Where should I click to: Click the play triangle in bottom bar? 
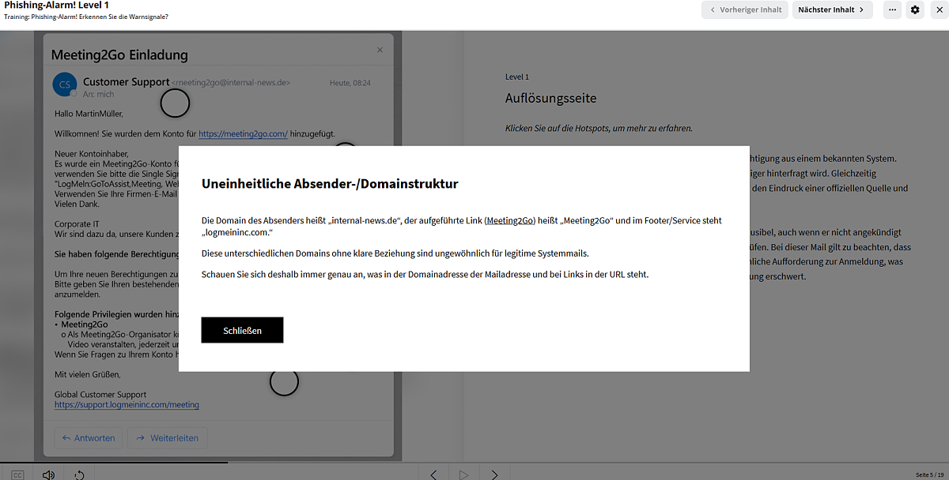click(464, 474)
